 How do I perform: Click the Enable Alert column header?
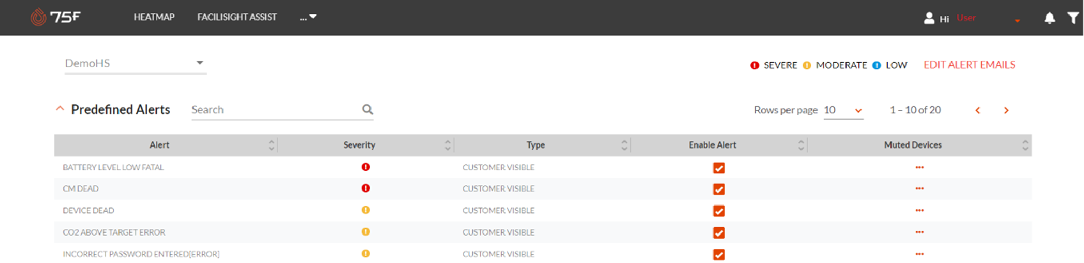pos(712,145)
